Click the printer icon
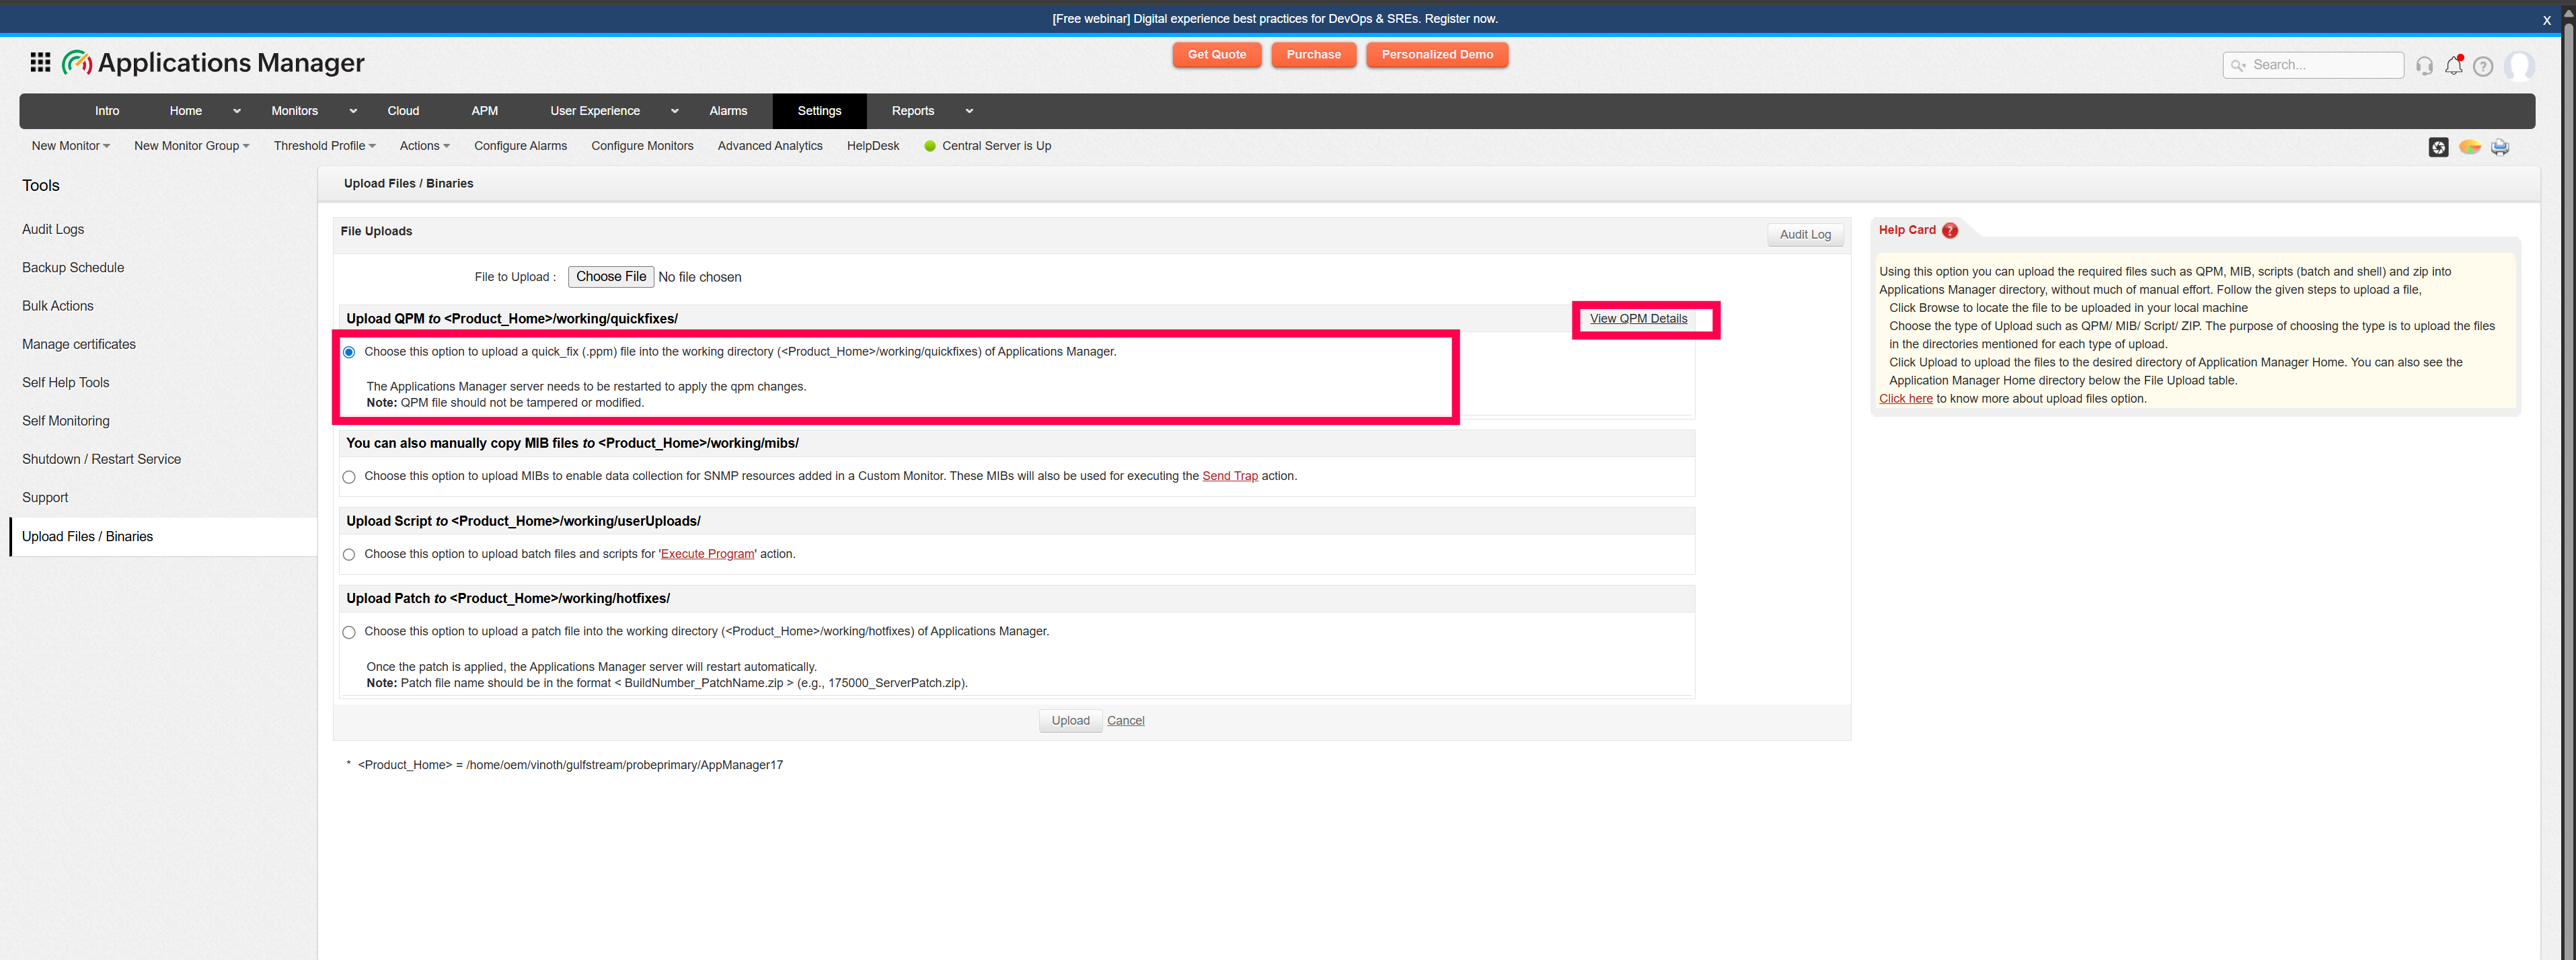2576x960 pixels. 2499,147
